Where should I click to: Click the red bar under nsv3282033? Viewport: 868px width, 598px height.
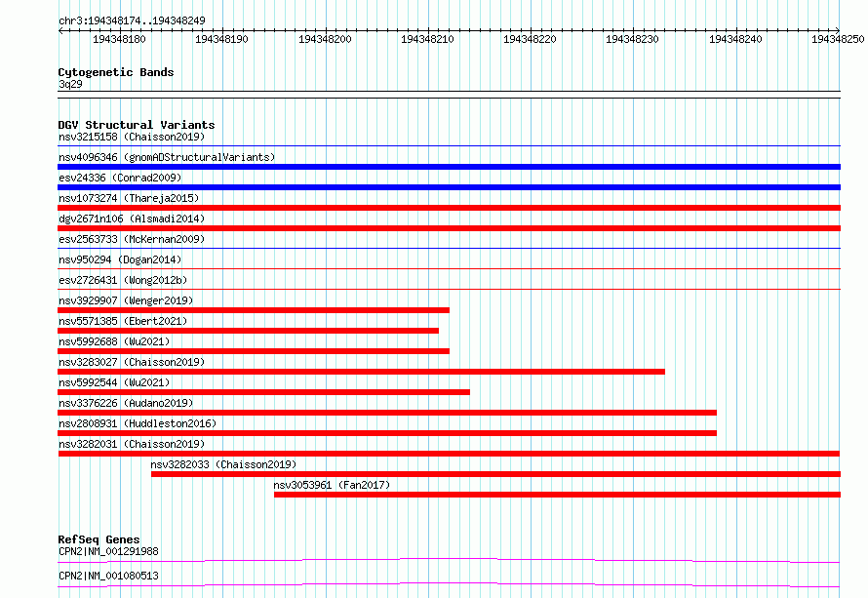(495, 474)
